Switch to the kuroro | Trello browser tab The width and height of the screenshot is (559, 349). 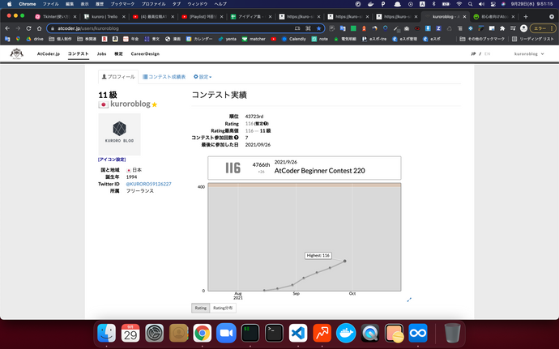pos(105,16)
